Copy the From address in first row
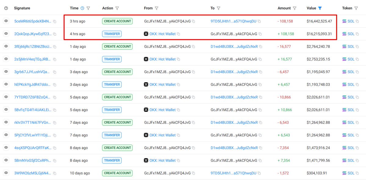 [x=194, y=21]
